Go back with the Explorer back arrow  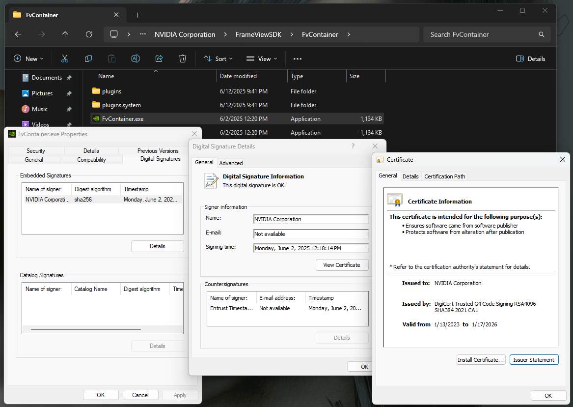pyautogui.click(x=18, y=34)
